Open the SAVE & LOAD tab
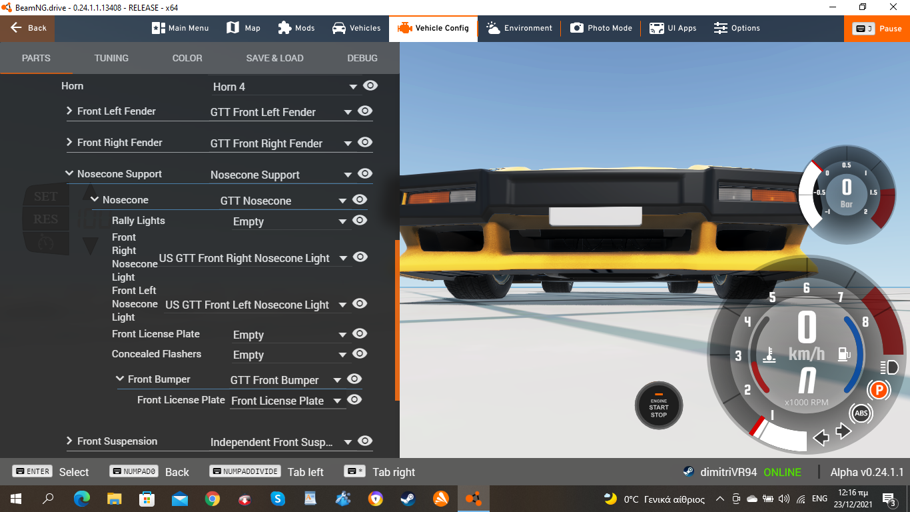This screenshot has height=512, width=910. (x=274, y=58)
